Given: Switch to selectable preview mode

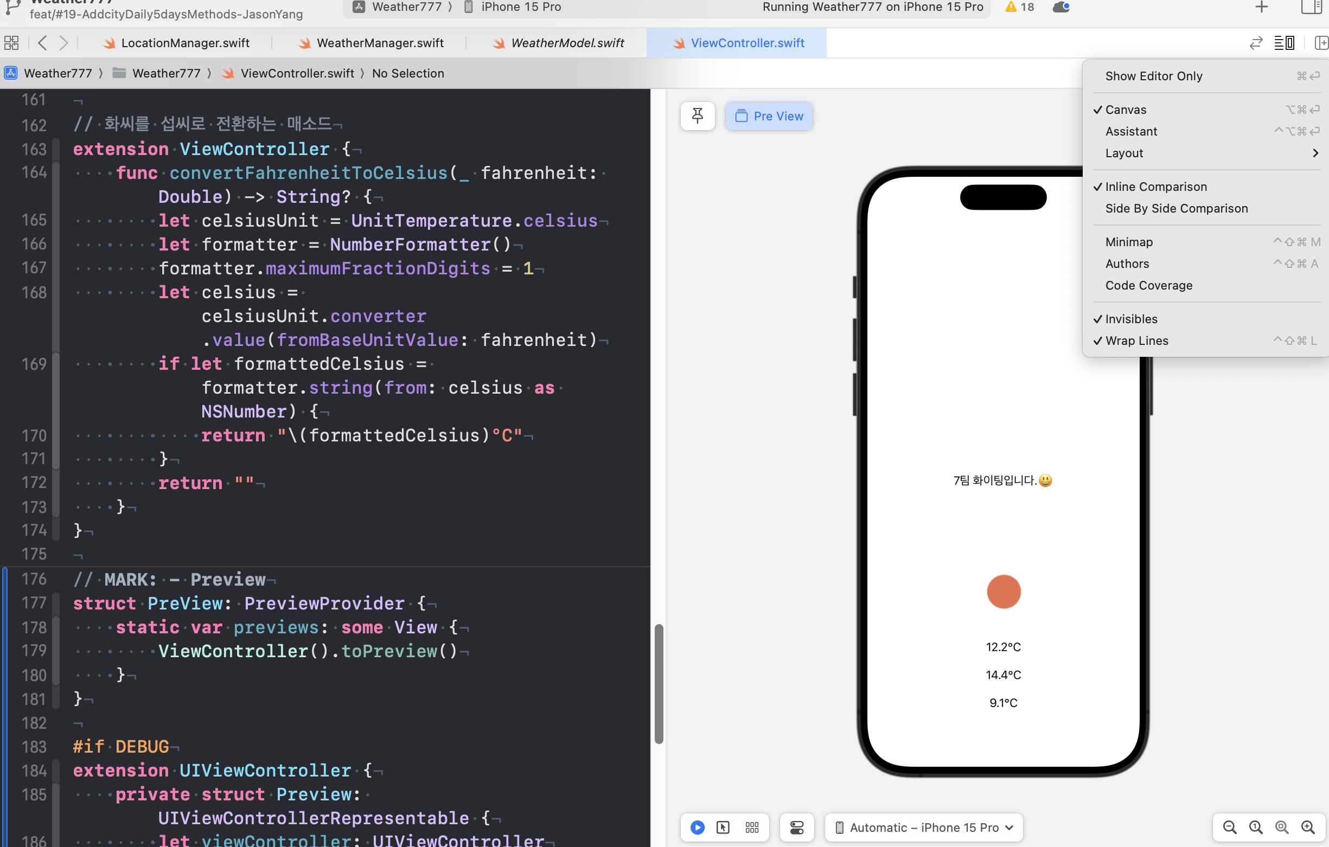Looking at the screenshot, I should click(x=723, y=826).
